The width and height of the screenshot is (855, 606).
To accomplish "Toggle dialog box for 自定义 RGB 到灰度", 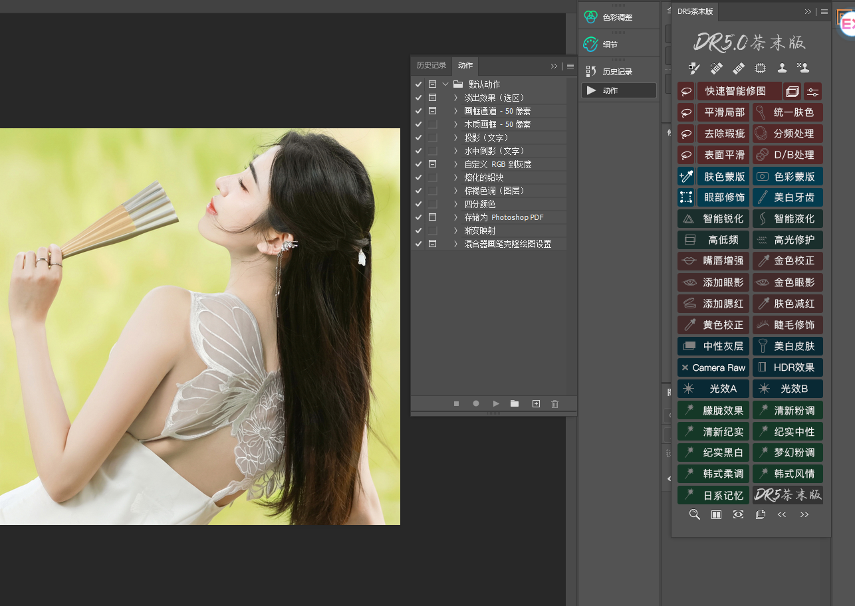I will (433, 164).
